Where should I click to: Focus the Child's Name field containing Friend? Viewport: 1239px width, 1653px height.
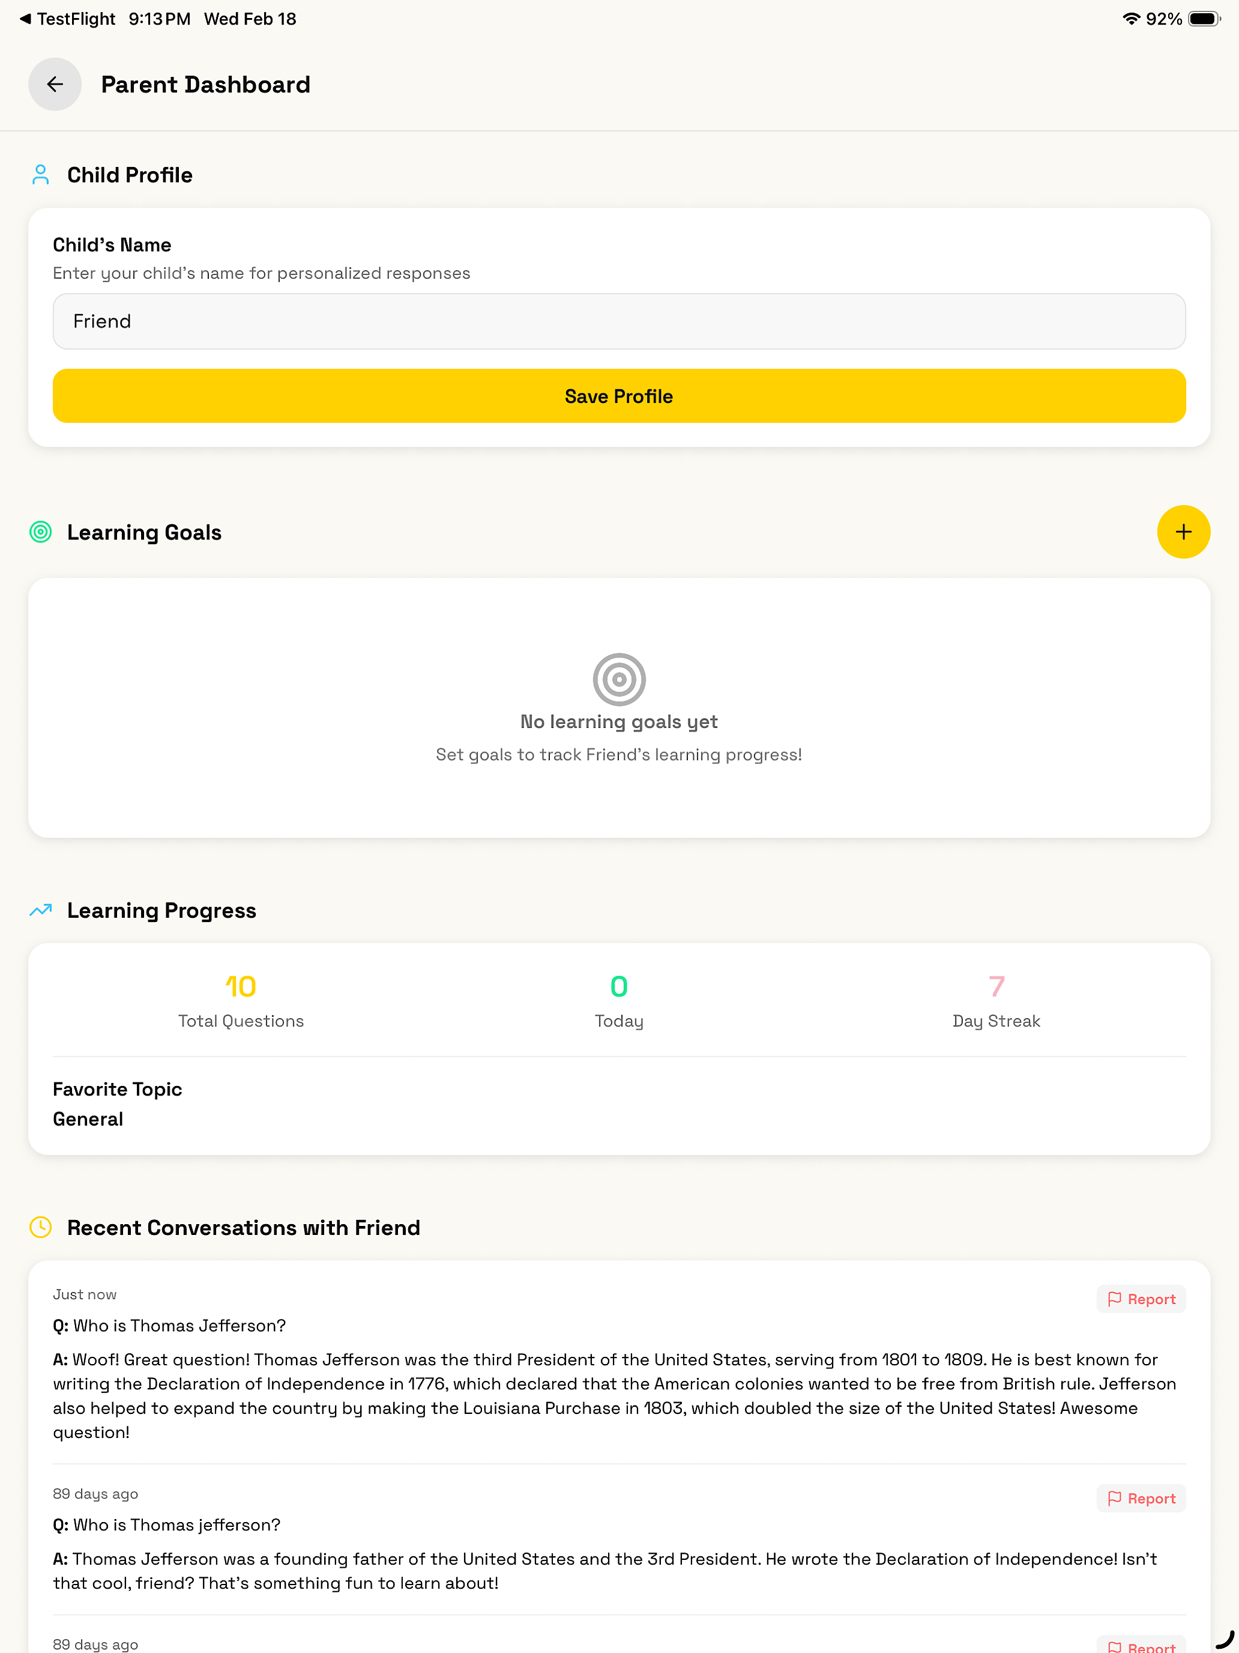pyautogui.click(x=619, y=321)
